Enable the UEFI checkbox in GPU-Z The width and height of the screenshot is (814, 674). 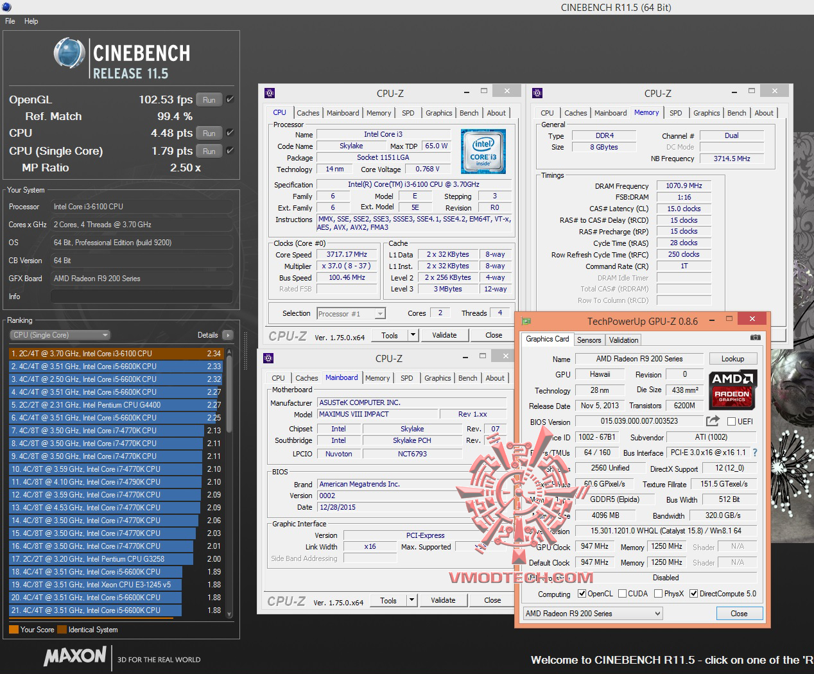pos(731,422)
